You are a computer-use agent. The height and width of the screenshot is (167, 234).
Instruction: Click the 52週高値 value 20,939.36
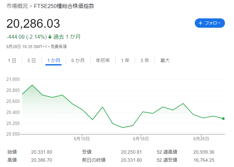[x=204, y=152]
